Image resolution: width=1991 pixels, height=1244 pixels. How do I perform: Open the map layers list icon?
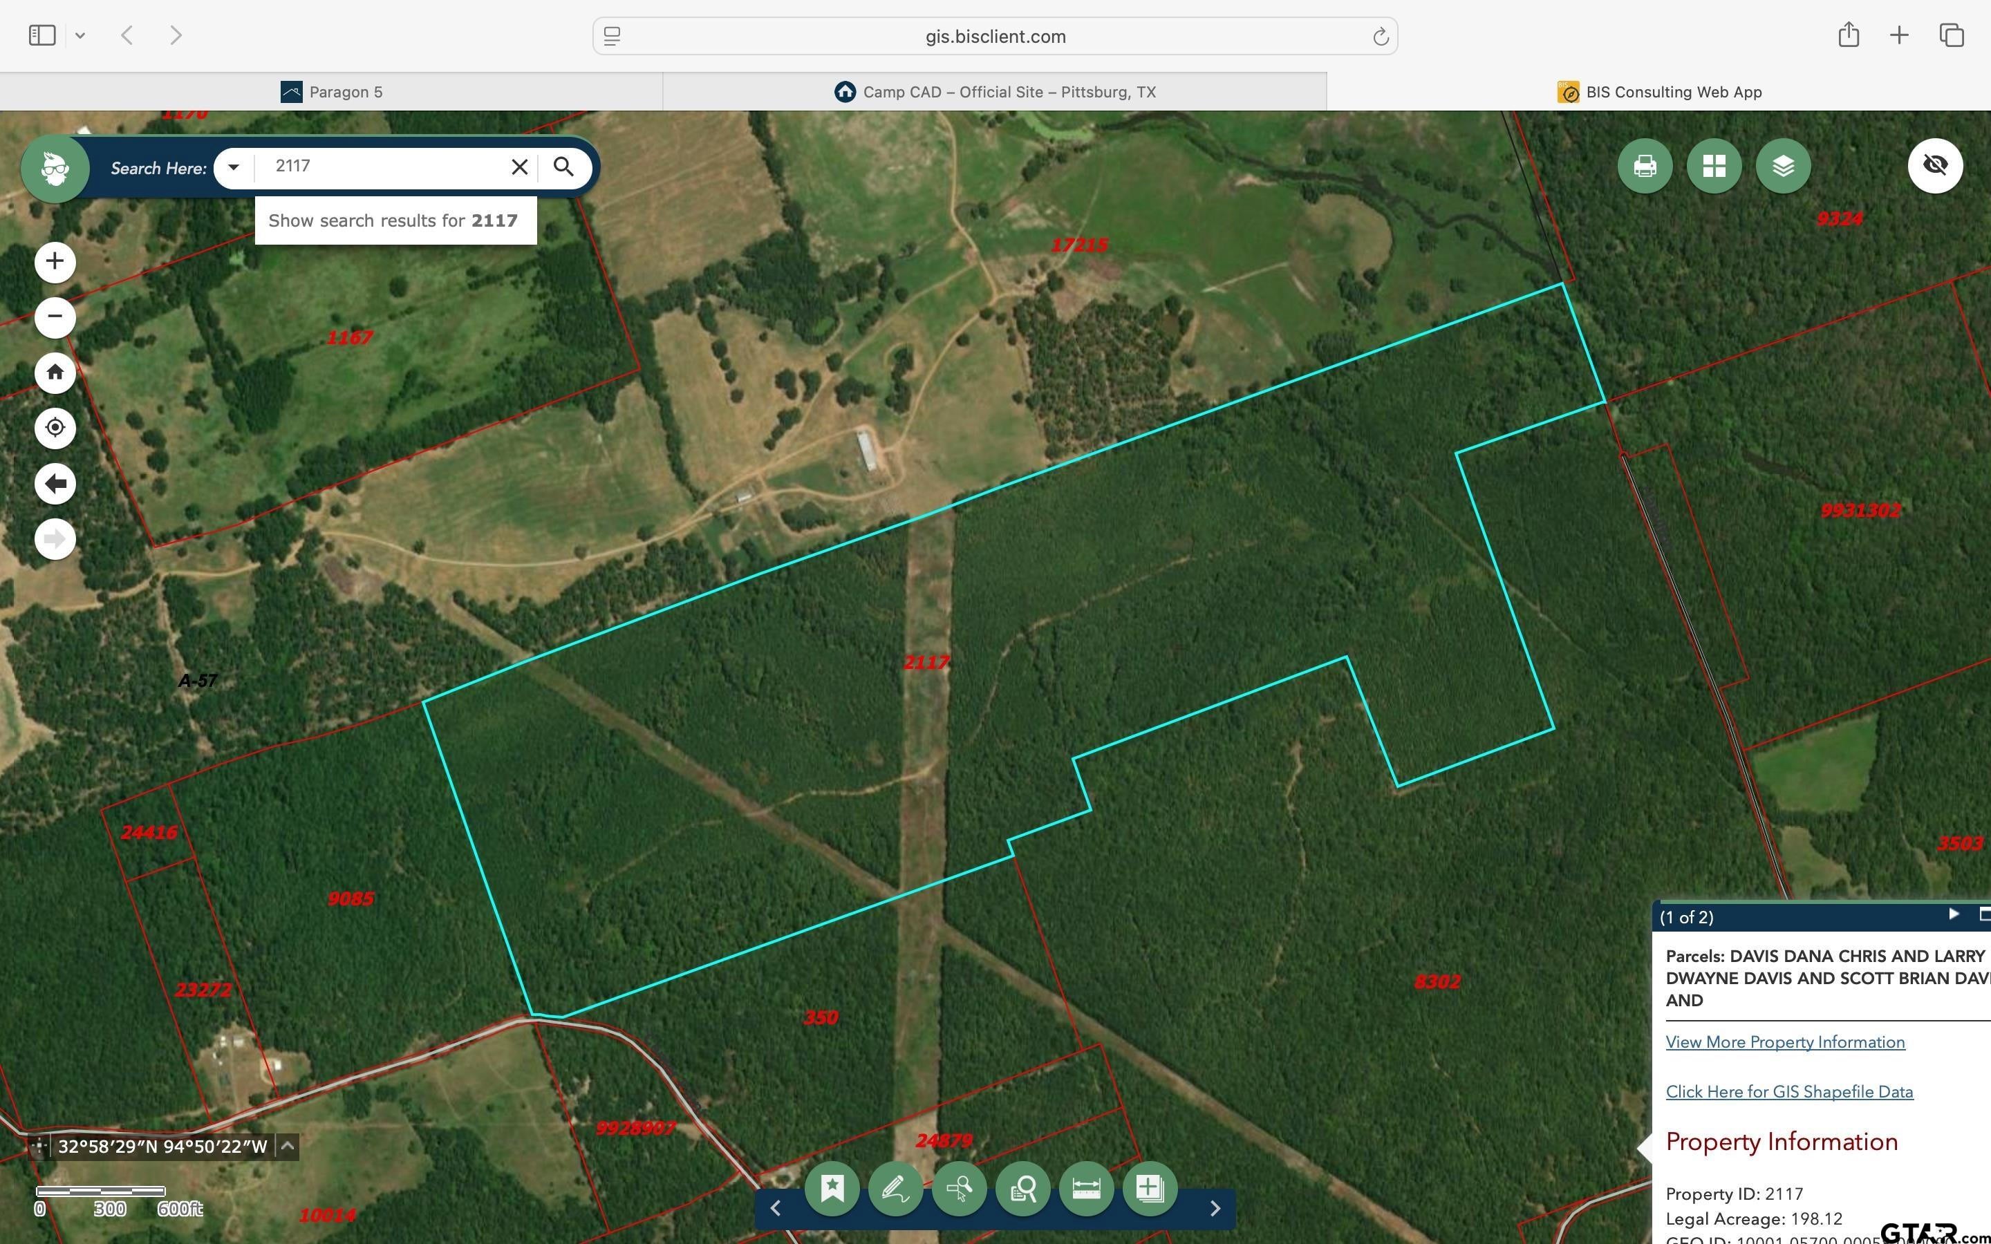(1783, 166)
